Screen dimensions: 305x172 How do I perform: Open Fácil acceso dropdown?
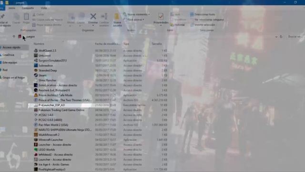click(134, 20)
